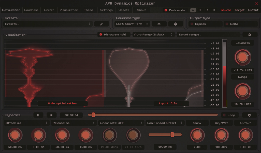Click Export file ... button

(x=171, y=104)
